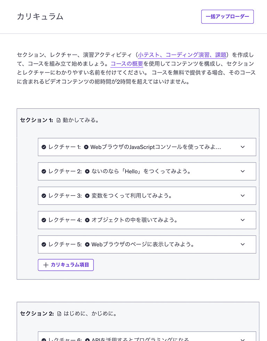Open the 一括アップローダー button
Image resolution: width=267 pixels, height=341 pixels.
227,17
